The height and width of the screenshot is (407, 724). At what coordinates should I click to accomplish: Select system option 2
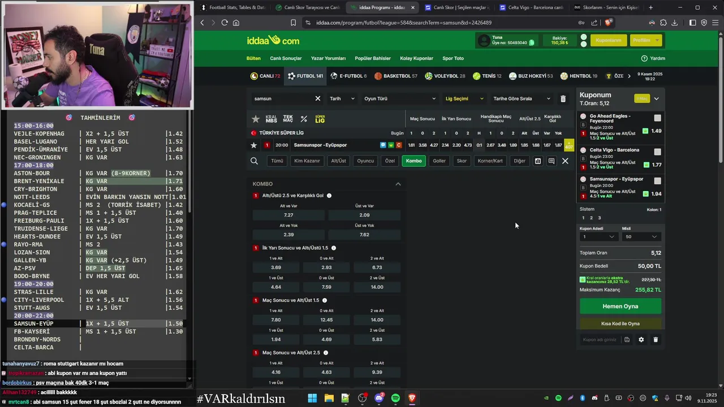coord(591,218)
